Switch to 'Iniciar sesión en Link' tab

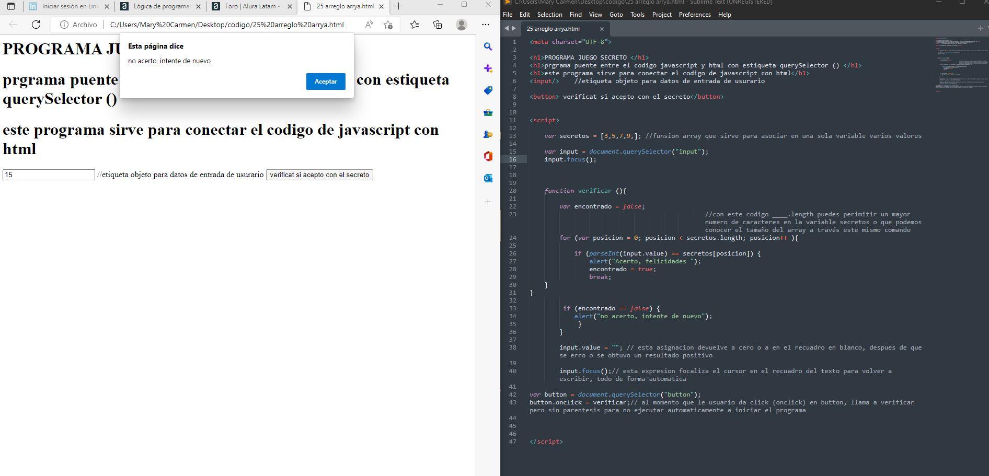[x=71, y=6]
